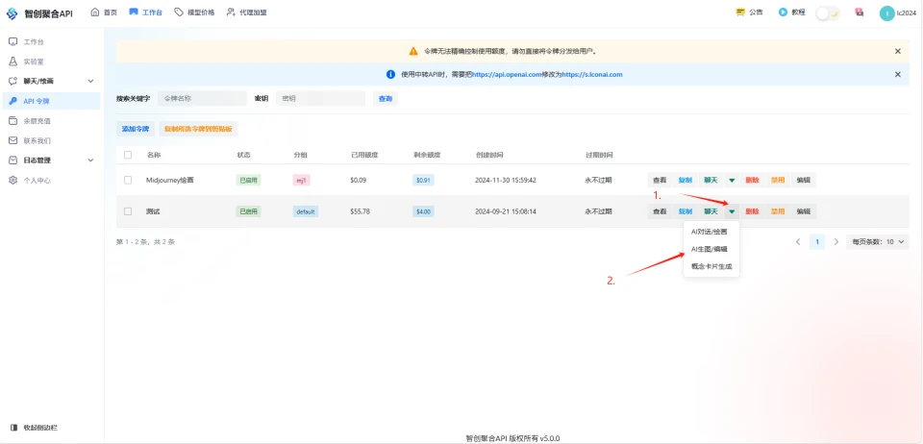Click 禁用 for 测试 token
The image size is (923, 444).
(x=778, y=211)
